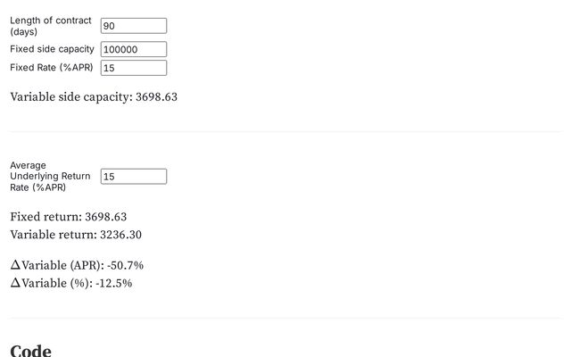The width and height of the screenshot is (571, 357).
Task: Click the 'Length of contract (days)' label
Action: point(50,26)
